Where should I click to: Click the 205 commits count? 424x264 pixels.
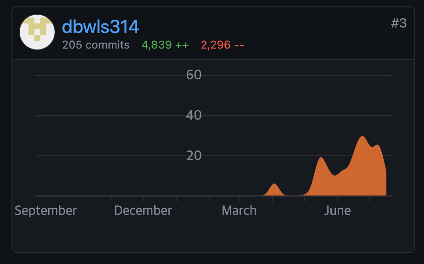[x=96, y=45]
